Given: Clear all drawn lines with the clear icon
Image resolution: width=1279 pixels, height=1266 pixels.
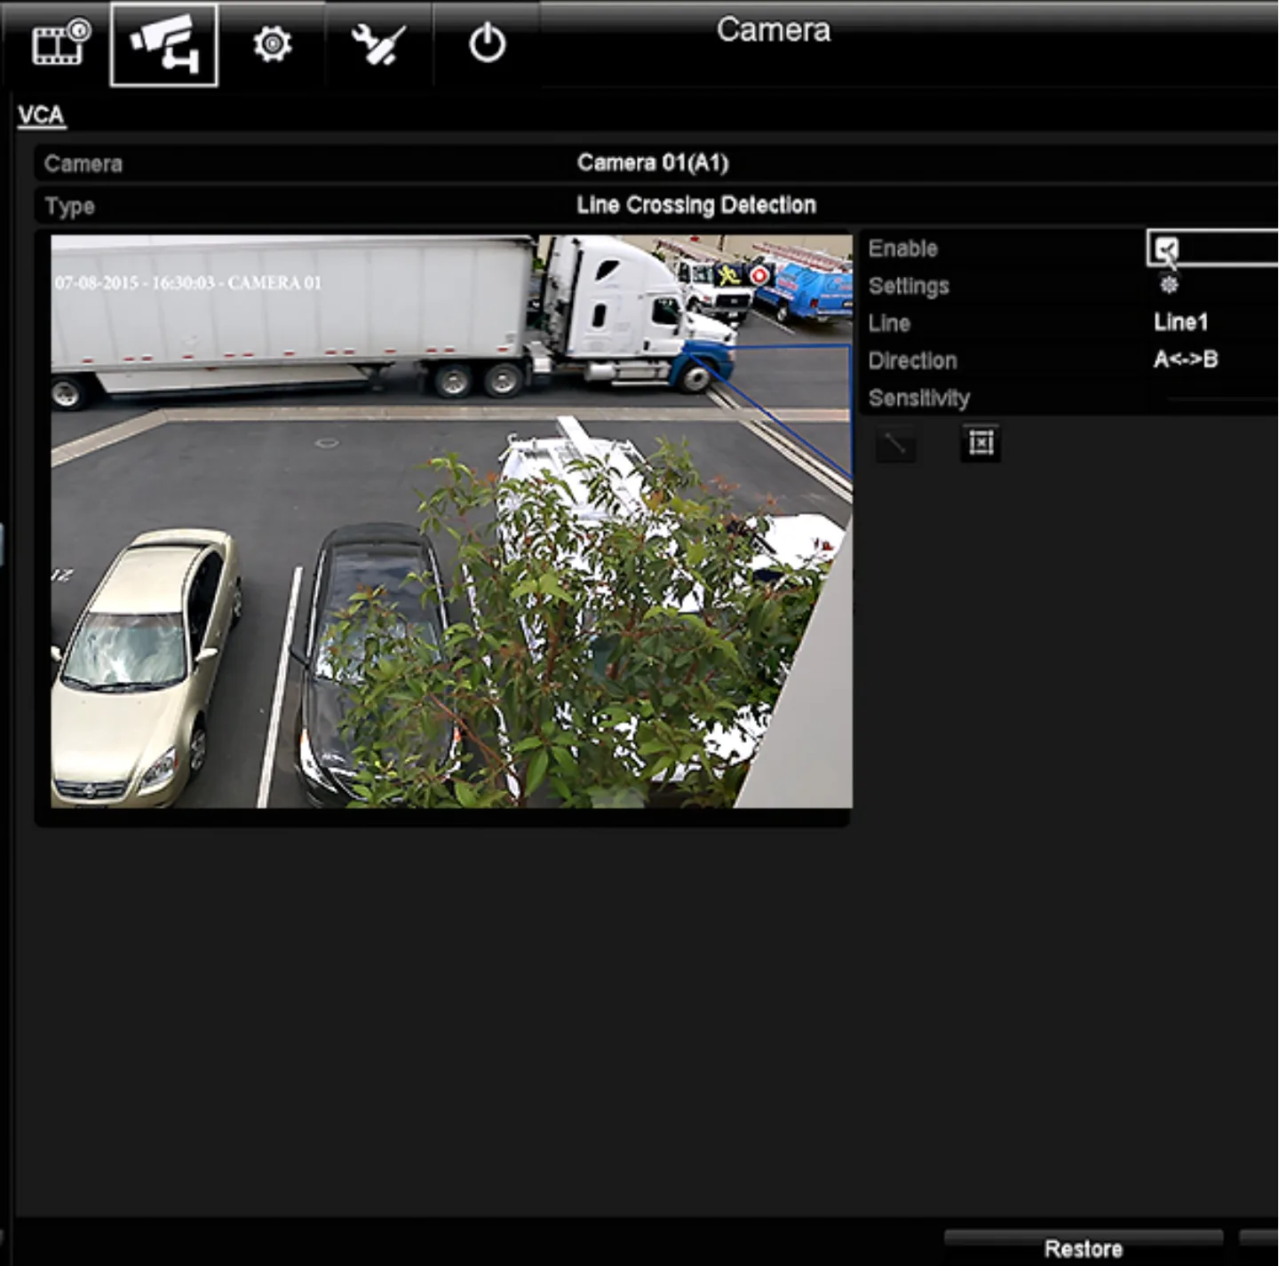Looking at the screenshot, I should tap(979, 442).
